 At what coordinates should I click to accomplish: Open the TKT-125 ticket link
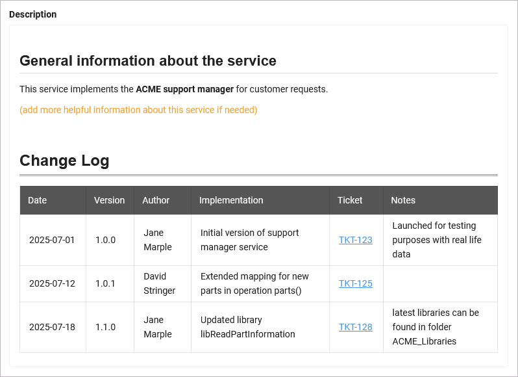coord(355,283)
